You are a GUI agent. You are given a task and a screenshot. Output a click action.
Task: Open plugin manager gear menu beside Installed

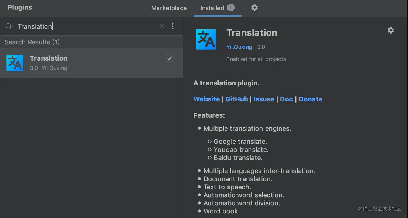click(254, 8)
